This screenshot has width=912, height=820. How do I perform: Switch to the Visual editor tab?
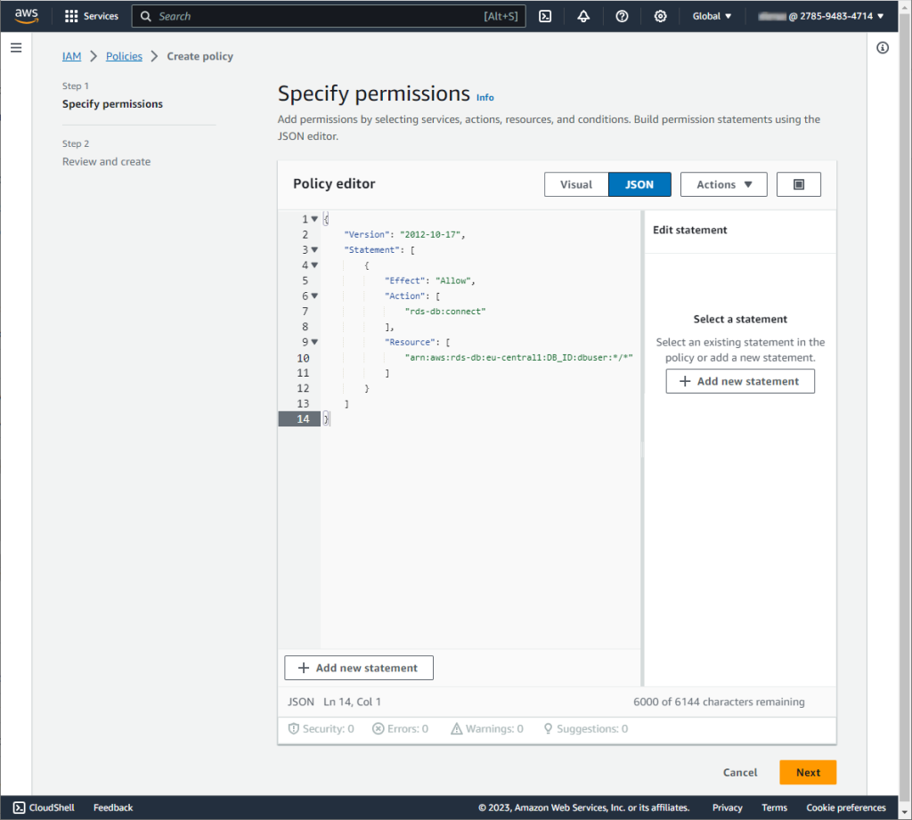click(576, 184)
